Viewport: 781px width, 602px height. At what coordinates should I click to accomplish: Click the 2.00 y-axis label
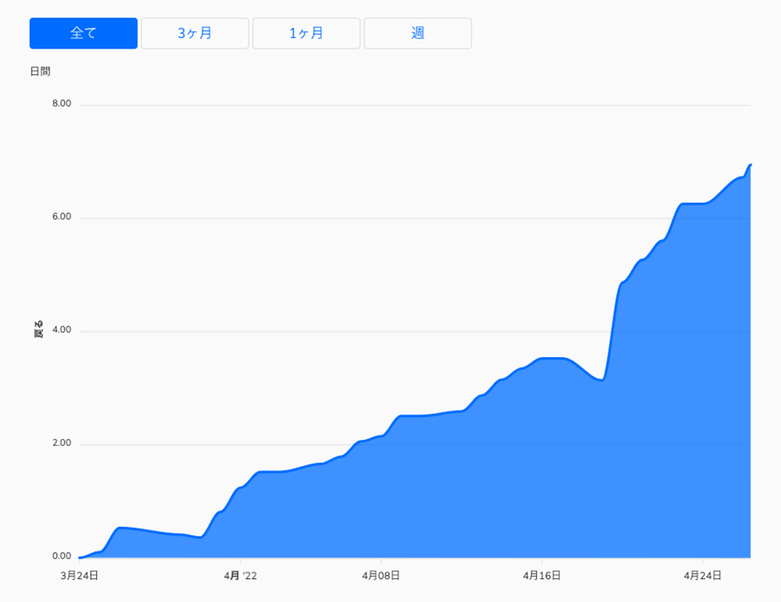click(x=62, y=442)
